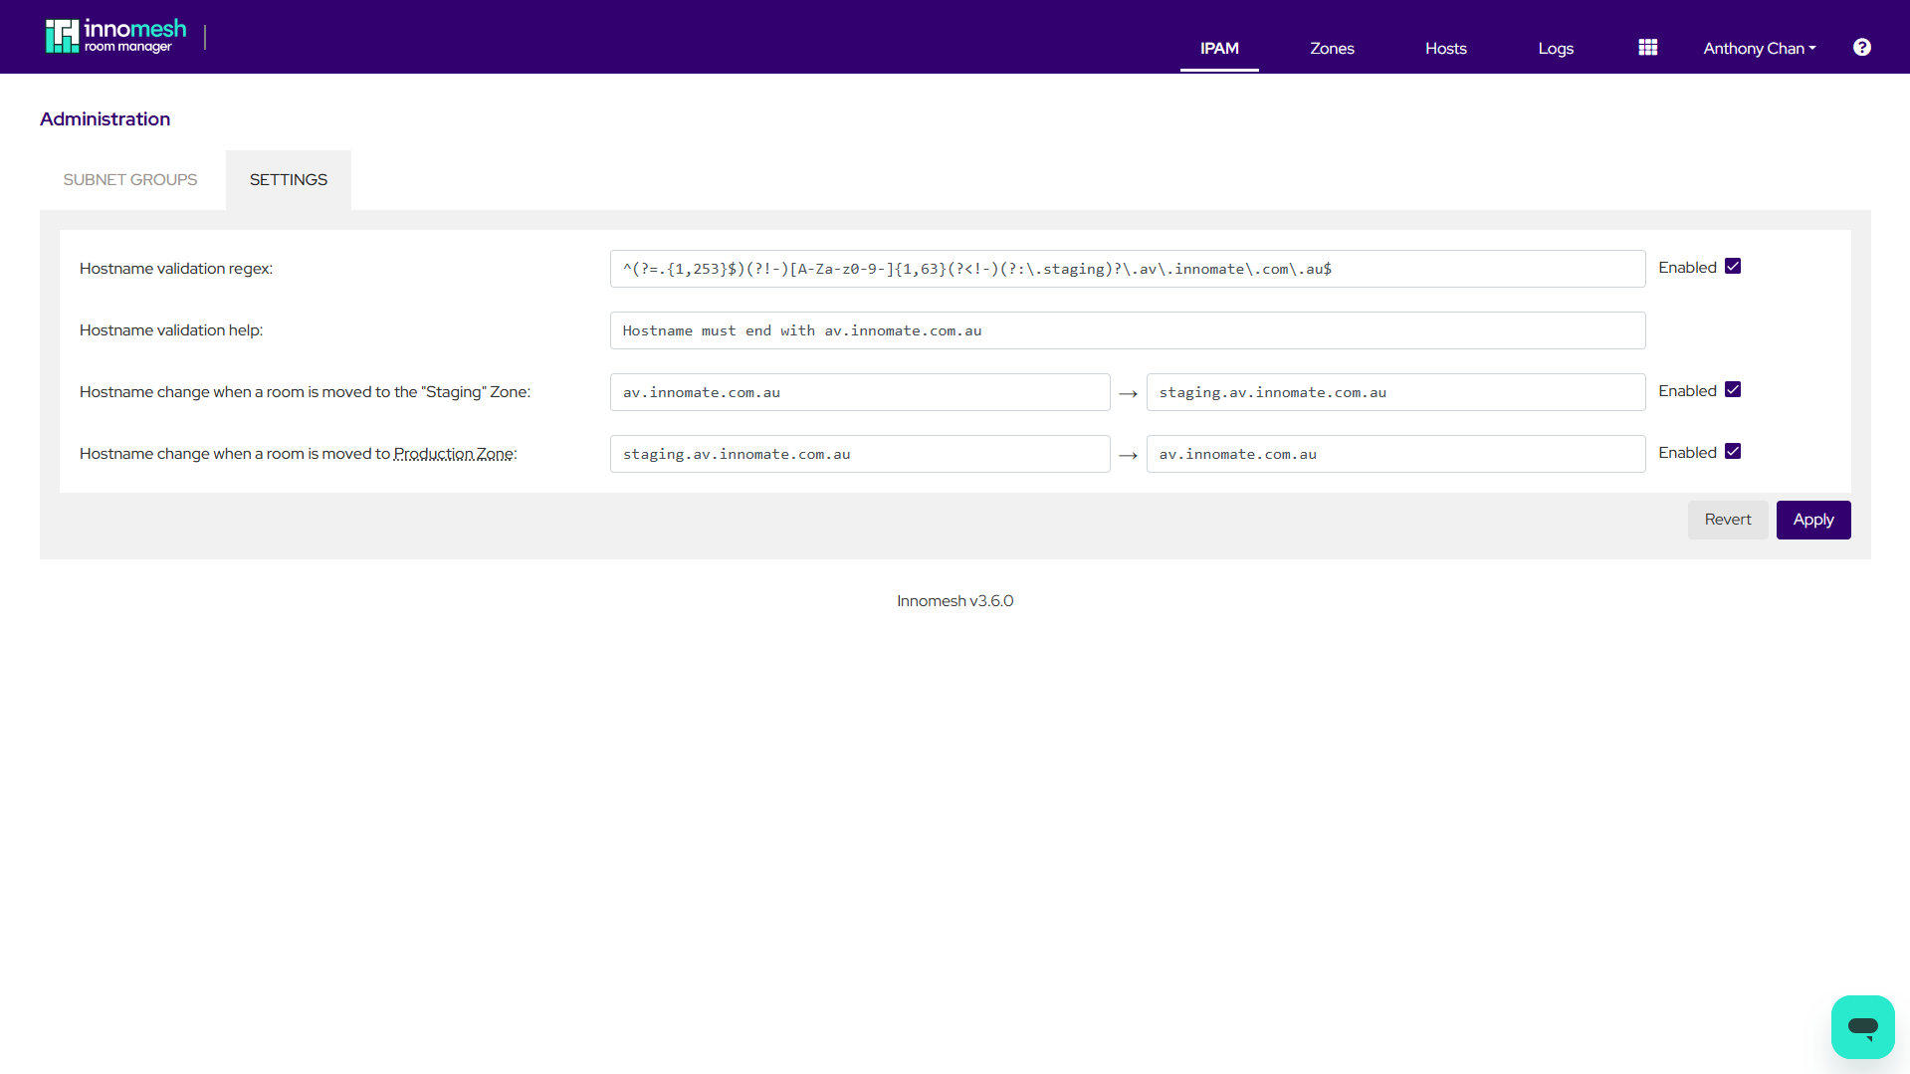
Task: Disable the hostname validation regex checkbox
Action: [1733, 266]
